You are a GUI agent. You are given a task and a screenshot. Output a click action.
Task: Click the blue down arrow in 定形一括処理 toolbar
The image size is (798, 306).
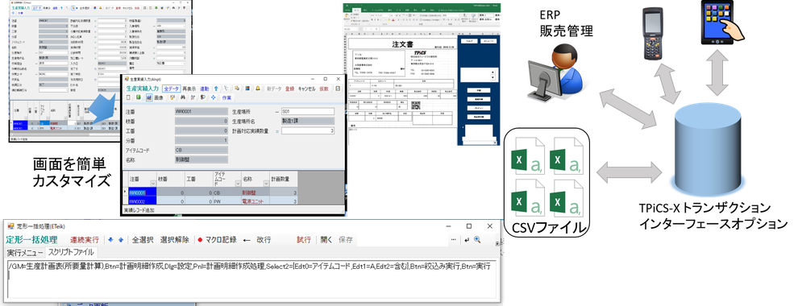pyautogui.click(x=110, y=240)
